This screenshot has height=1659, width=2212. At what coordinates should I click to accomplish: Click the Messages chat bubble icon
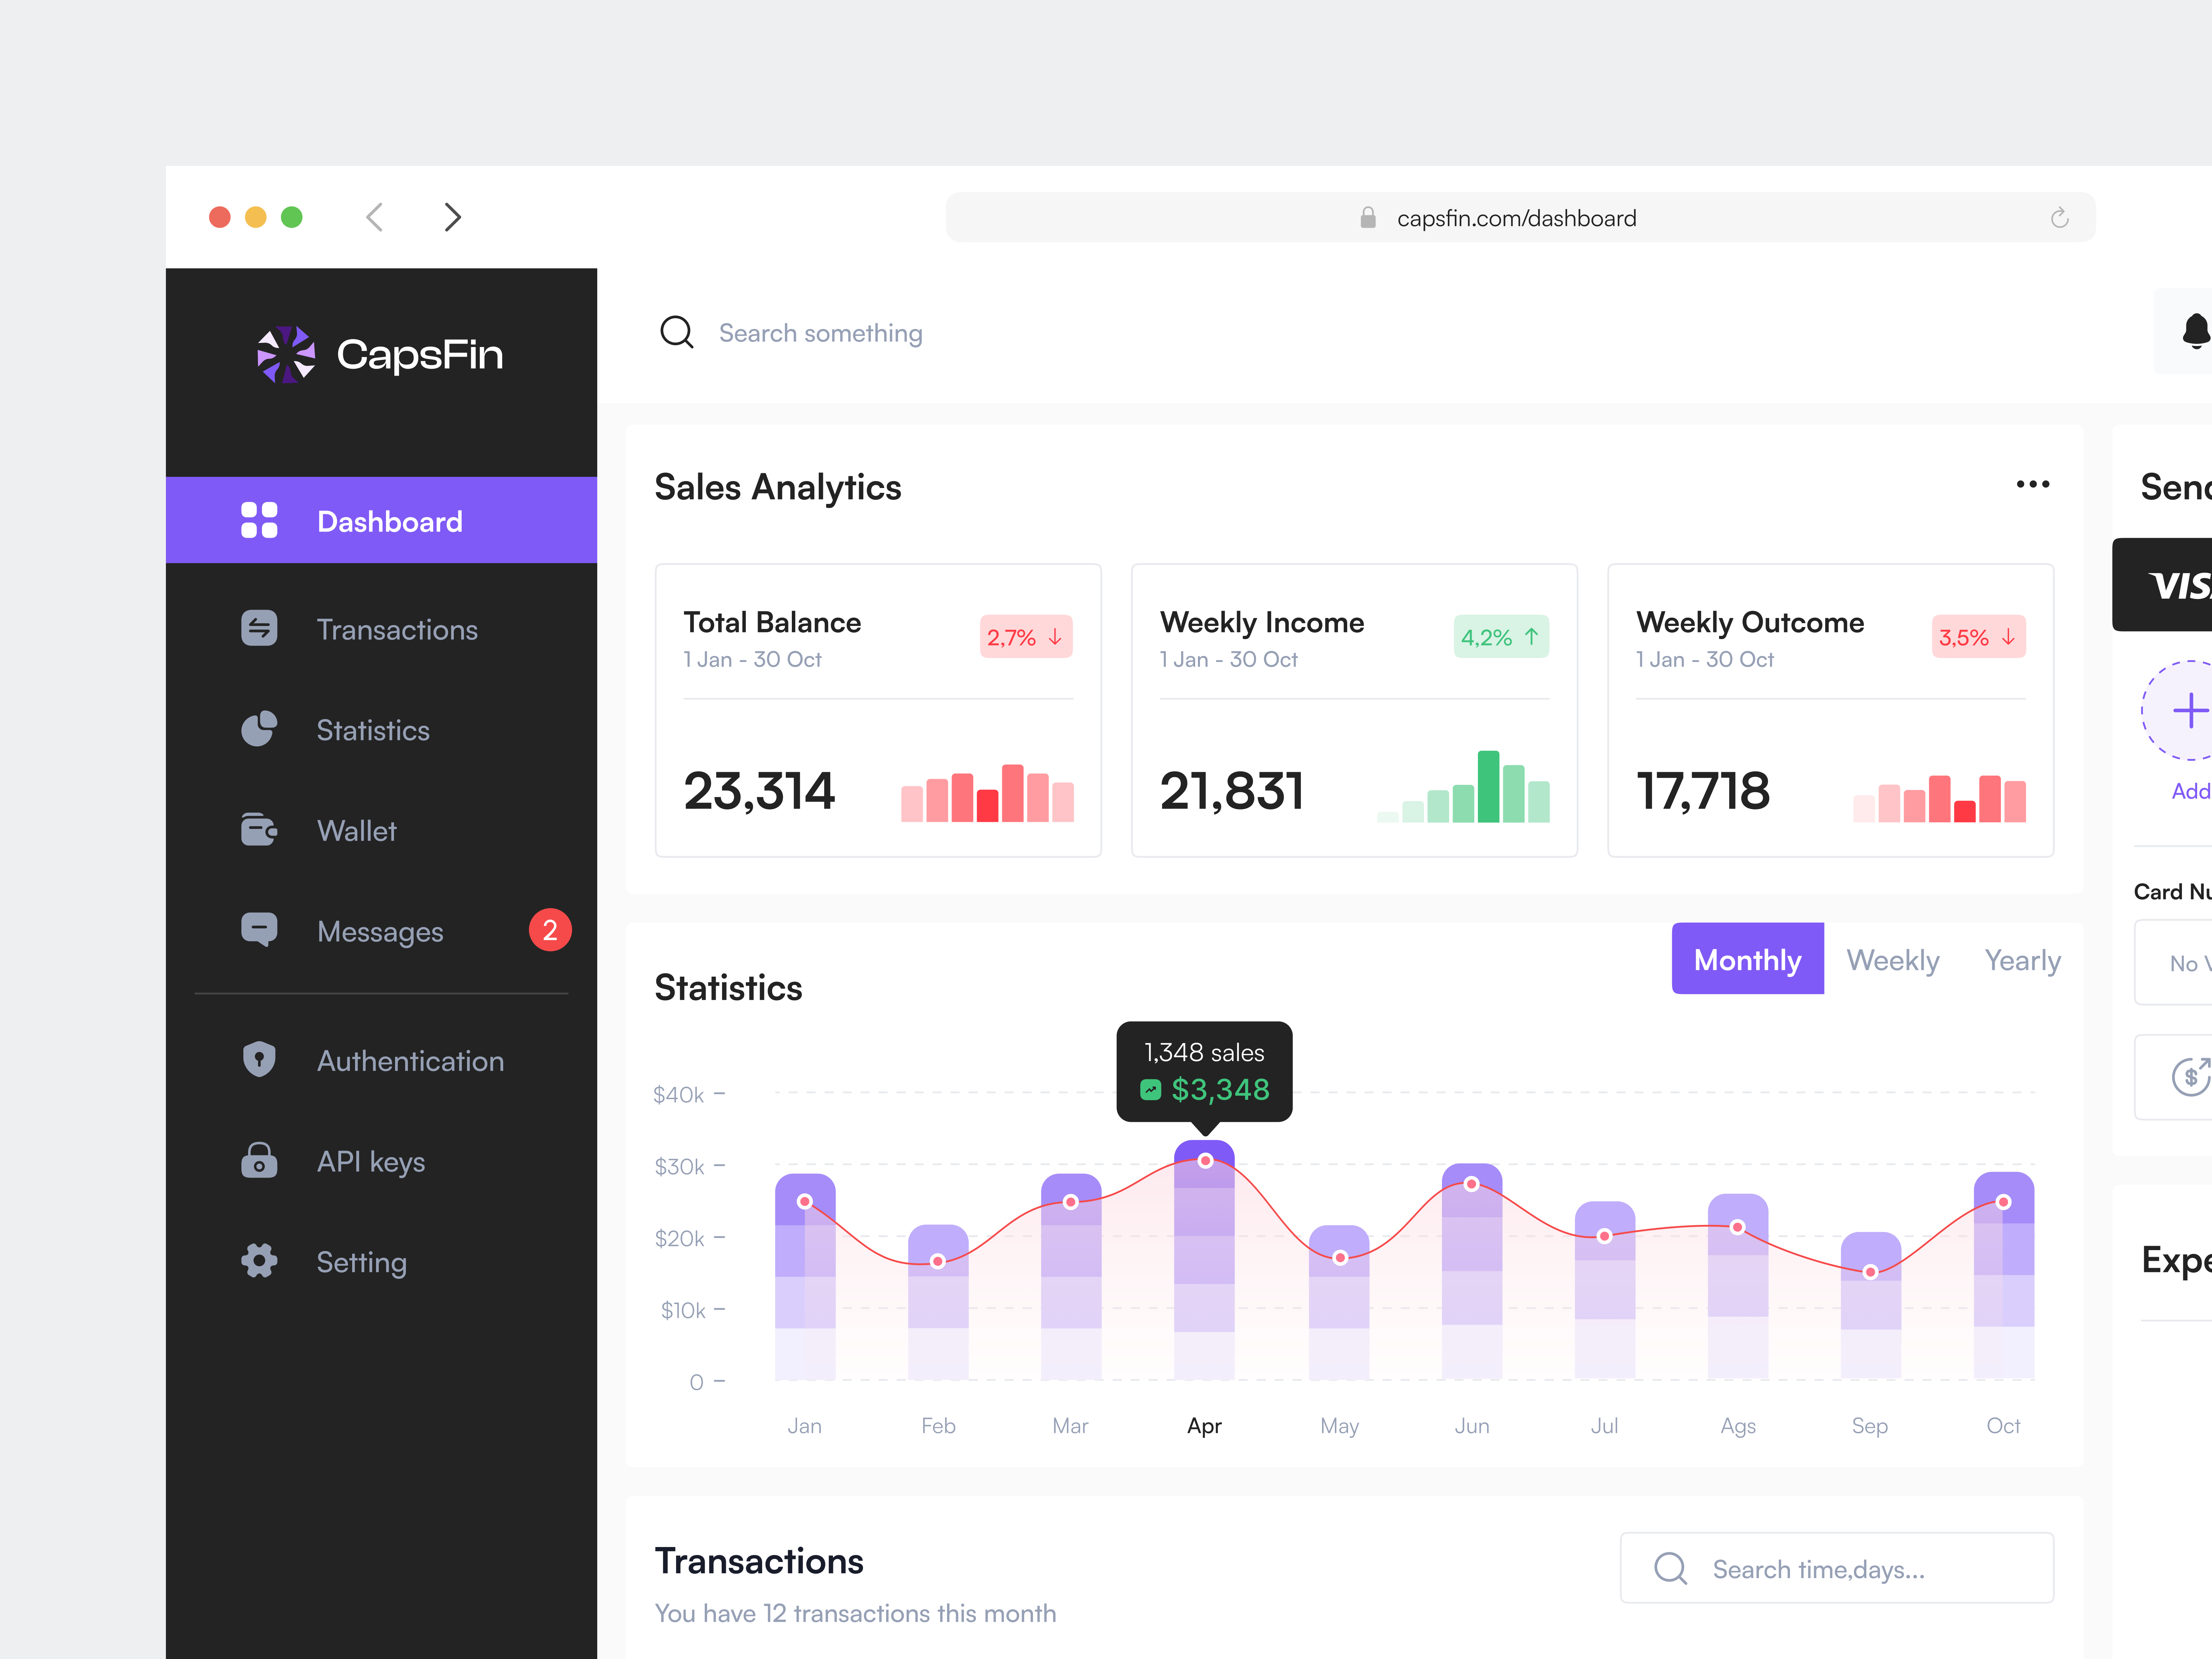pyautogui.click(x=259, y=930)
